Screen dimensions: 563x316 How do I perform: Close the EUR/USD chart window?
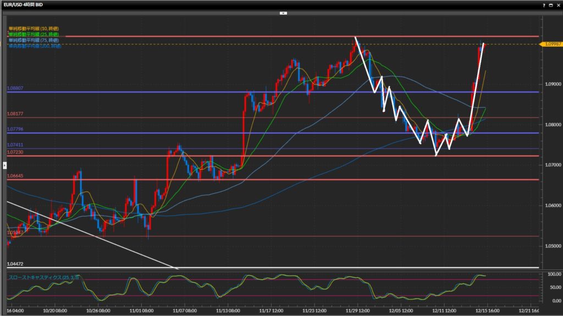pos(557,4)
